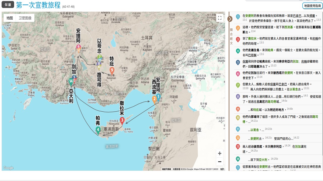Image resolution: width=323 pixels, height=181 pixels.
Task: Click the blue map pin 1 at Syrian Antioch
Action: pyautogui.click(x=158, y=97)
